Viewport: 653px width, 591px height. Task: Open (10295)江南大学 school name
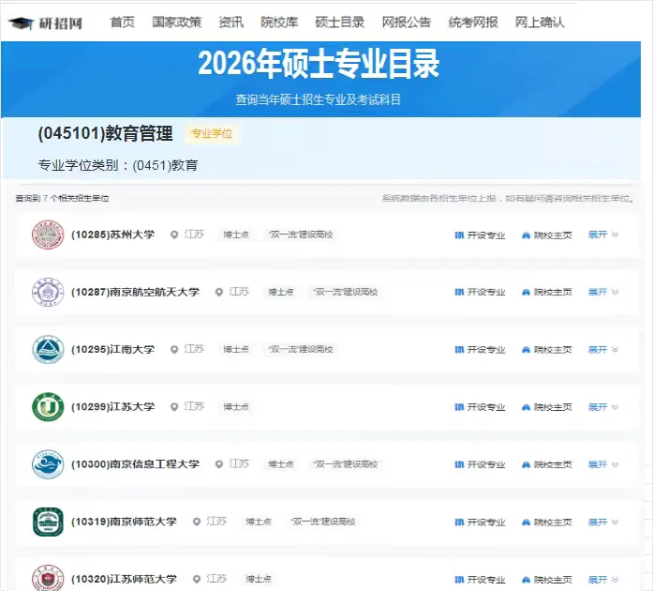tap(112, 350)
